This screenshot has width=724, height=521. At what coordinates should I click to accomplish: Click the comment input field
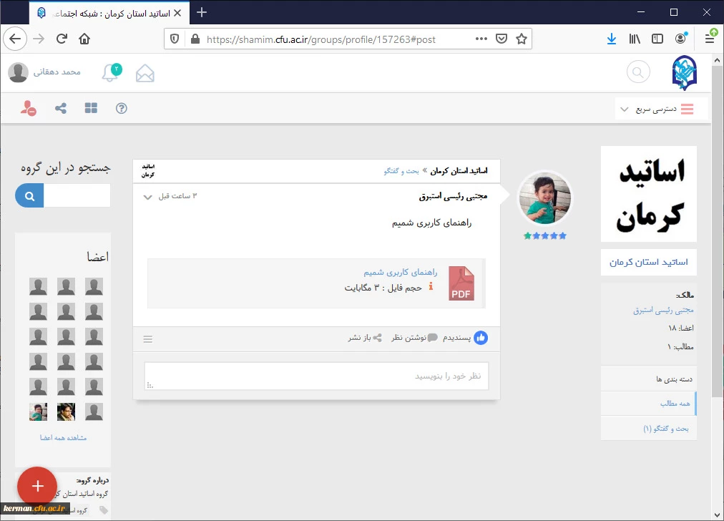[316, 376]
